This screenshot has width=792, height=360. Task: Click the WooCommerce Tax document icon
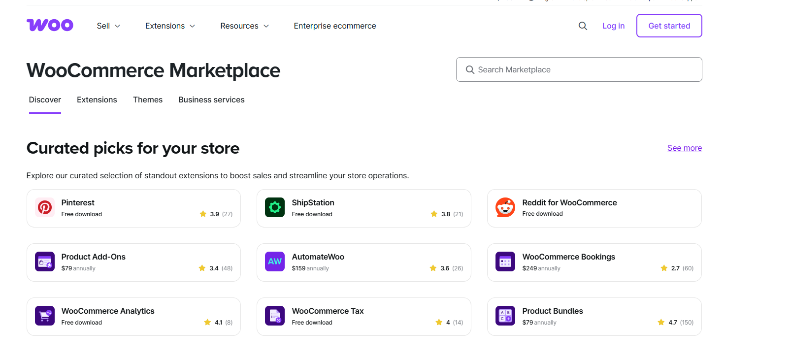(x=275, y=316)
